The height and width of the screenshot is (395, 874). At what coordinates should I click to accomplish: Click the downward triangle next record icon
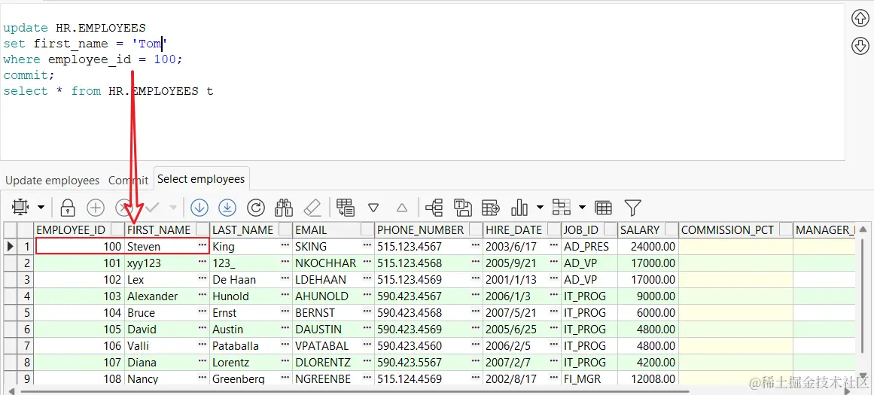click(373, 208)
